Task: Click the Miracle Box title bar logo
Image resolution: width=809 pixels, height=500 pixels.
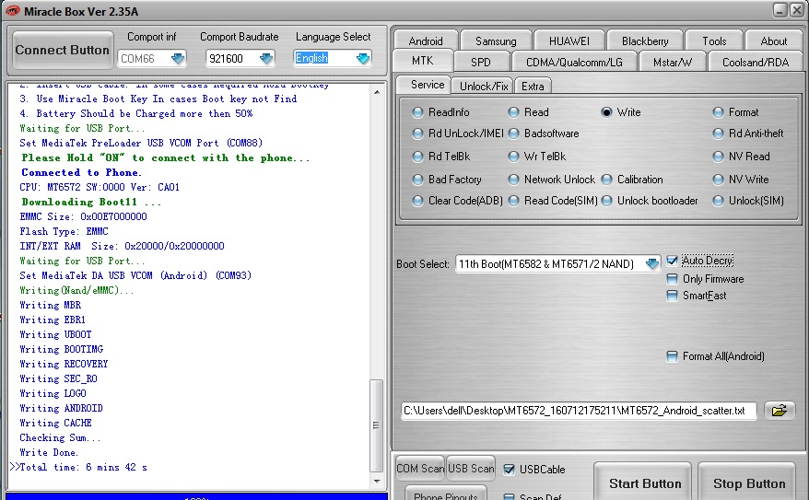Action: click(12, 11)
